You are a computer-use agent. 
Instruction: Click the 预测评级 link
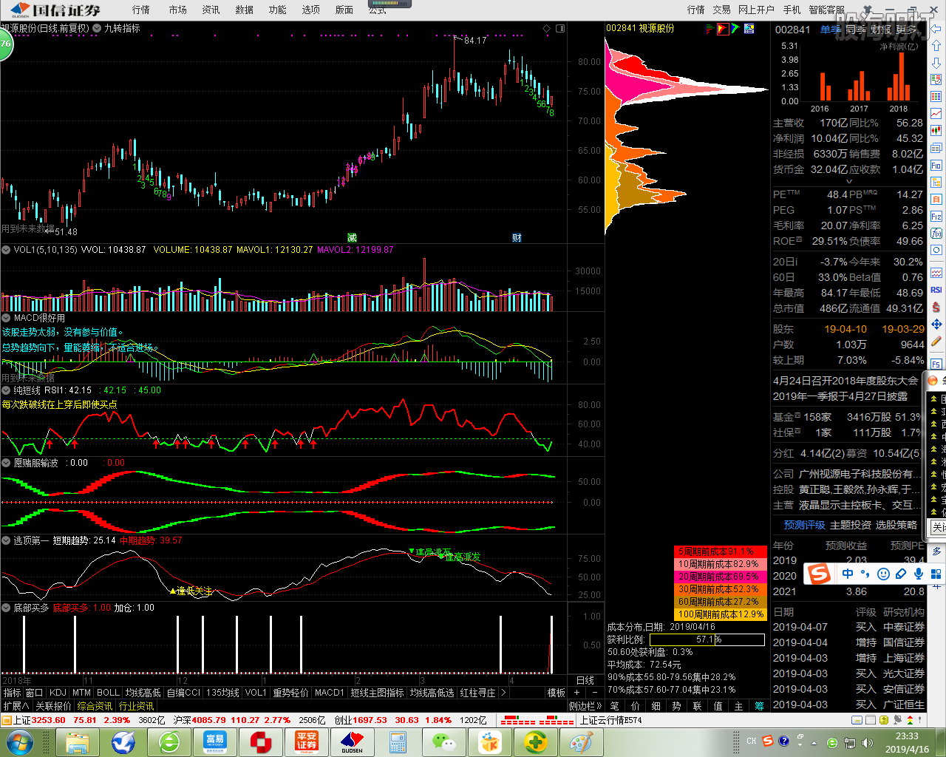pos(804,525)
